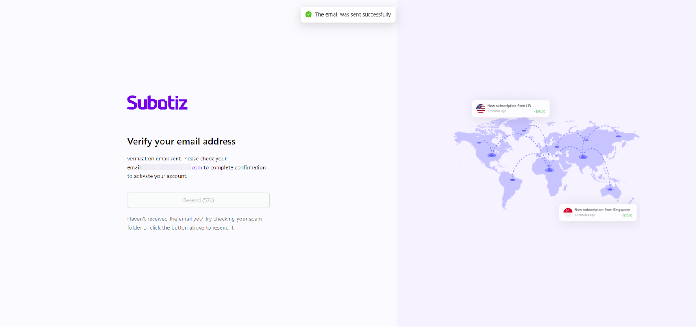Click the map marker on Africa
The height and width of the screenshot is (327, 696).
[549, 170]
